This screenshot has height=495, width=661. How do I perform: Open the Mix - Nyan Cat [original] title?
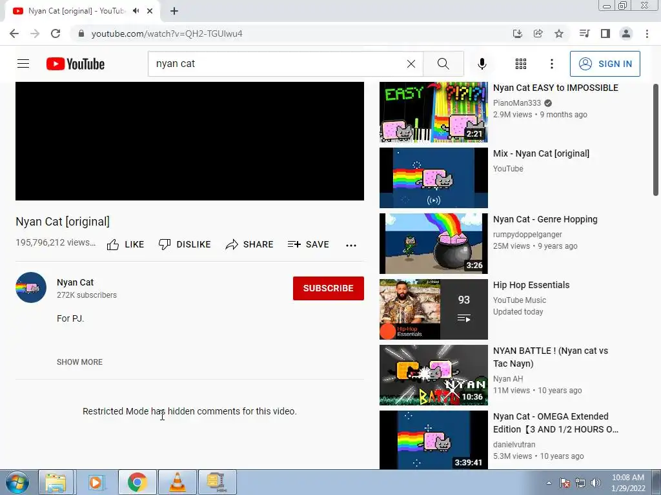(542, 153)
